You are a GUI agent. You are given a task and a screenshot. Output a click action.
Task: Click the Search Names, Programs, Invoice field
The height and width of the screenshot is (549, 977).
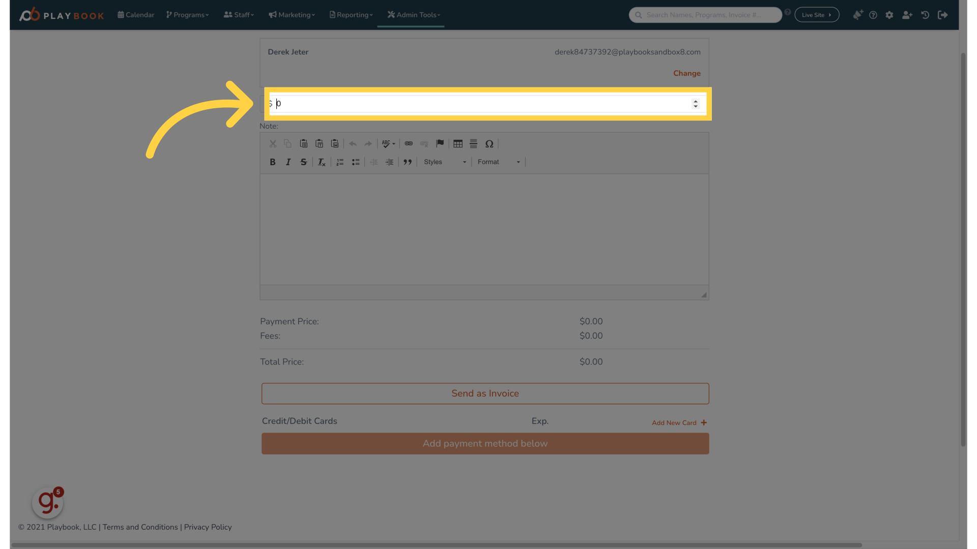click(x=705, y=15)
